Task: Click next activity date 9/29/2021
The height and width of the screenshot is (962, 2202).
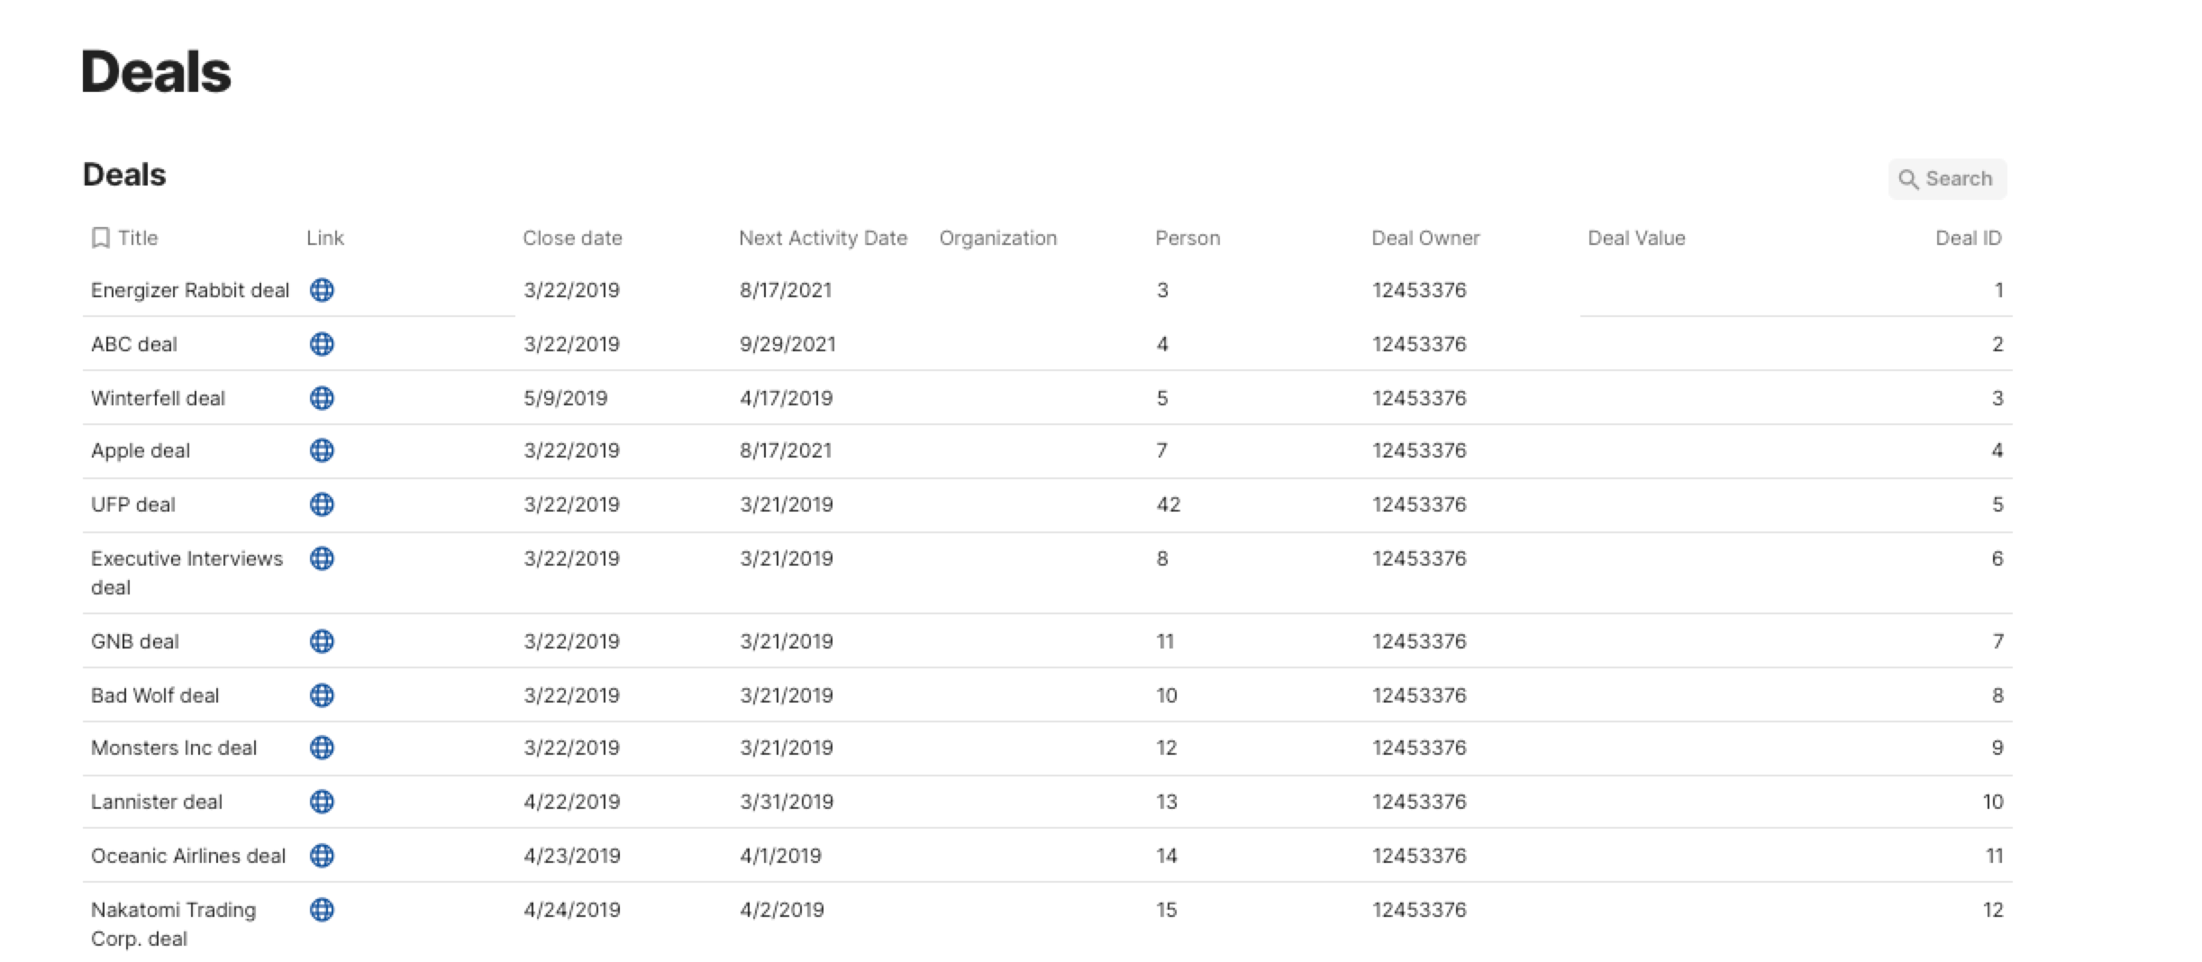Action: point(787,344)
